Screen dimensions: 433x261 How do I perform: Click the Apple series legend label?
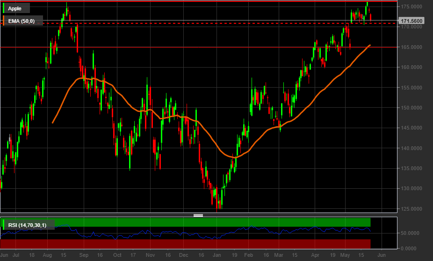[x=15, y=8]
